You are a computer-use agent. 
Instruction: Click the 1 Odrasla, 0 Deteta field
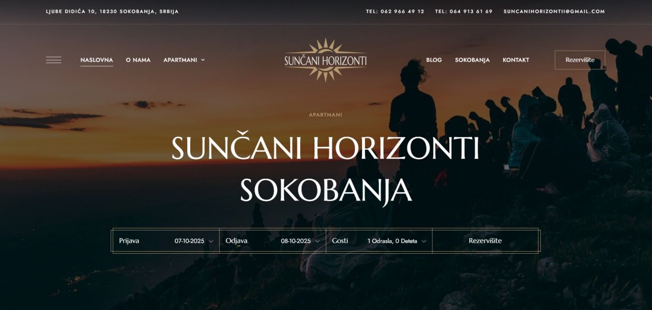392,241
